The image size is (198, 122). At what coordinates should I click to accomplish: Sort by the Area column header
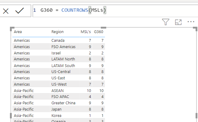click(x=18, y=32)
